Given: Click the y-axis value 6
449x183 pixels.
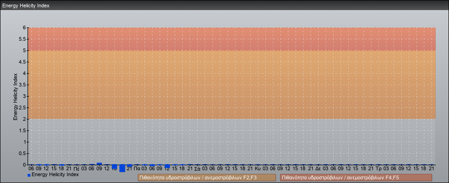Looking at the screenshot, I should 24,28.
